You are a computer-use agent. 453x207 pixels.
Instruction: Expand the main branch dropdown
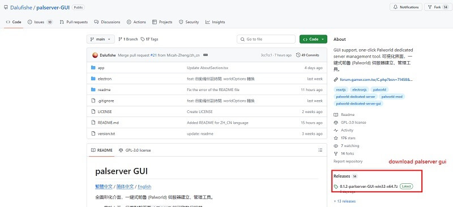[x=101, y=39]
